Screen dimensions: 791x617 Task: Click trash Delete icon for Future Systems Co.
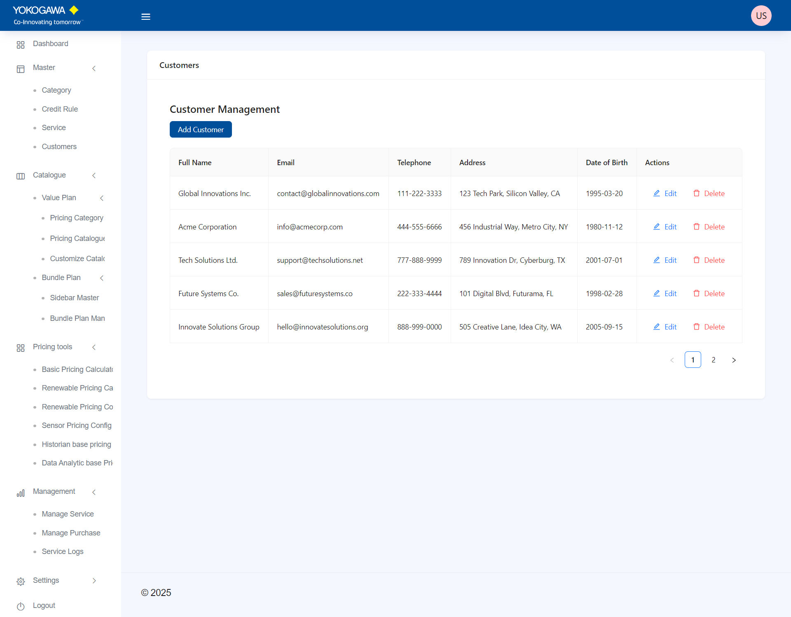[x=696, y=293]
